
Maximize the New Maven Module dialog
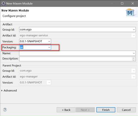[x=122, y=3]
